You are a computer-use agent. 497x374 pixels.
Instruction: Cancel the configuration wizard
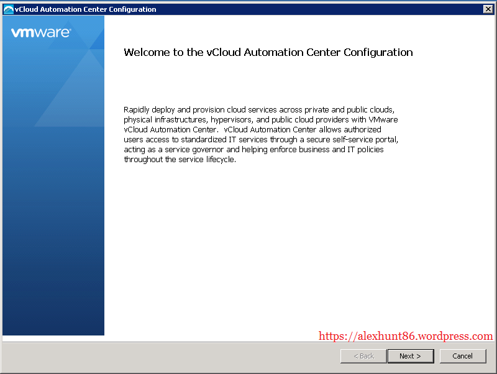[462, 356]
